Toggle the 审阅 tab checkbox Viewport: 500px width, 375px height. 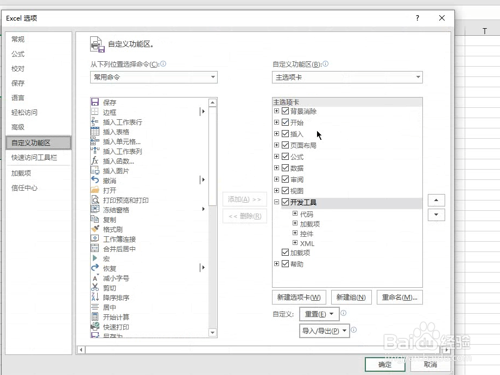(286, 179)
